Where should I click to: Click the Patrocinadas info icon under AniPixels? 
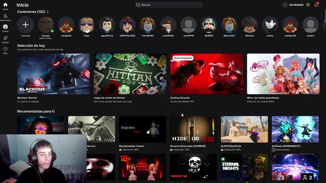point(274,150)
